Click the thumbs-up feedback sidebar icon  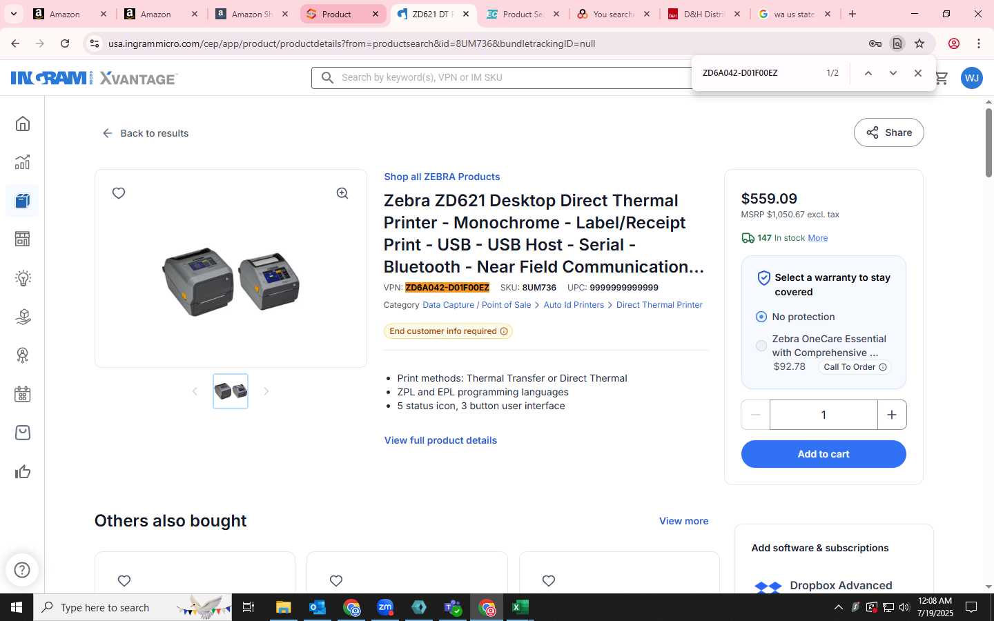(x=23, y=472)
